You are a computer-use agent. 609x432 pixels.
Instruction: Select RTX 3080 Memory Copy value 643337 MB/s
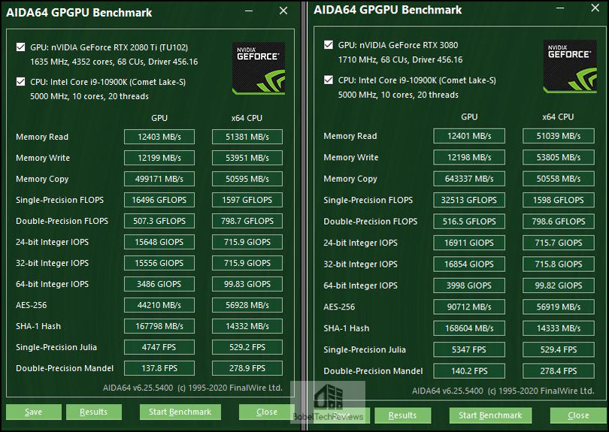(x=469, y=179)
